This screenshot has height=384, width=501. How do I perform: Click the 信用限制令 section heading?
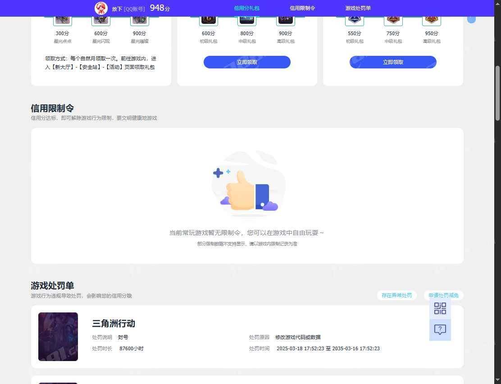pos(52,108)
